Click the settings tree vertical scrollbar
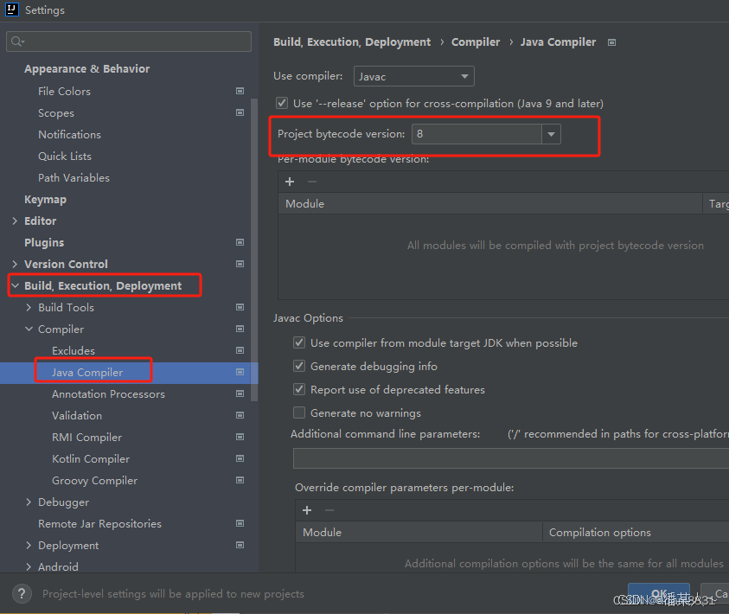 (254, 250)
